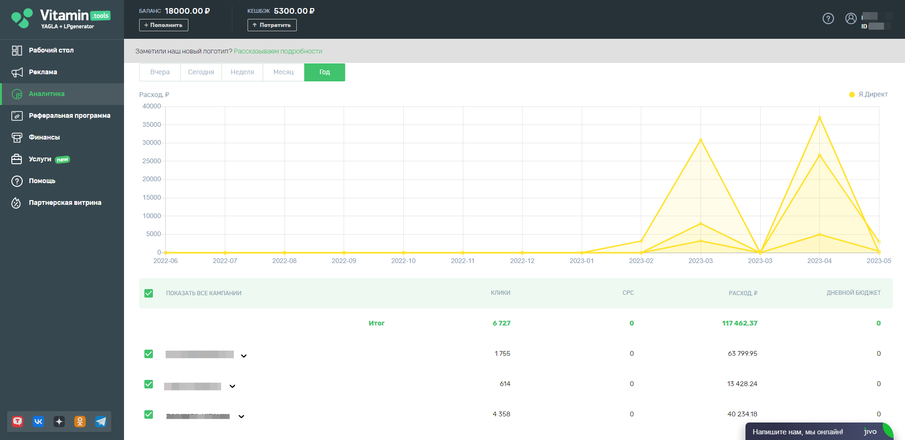905x440 pixels.
Task: Click the chart's highest peak at 2023-04
Action: (819, 117)
